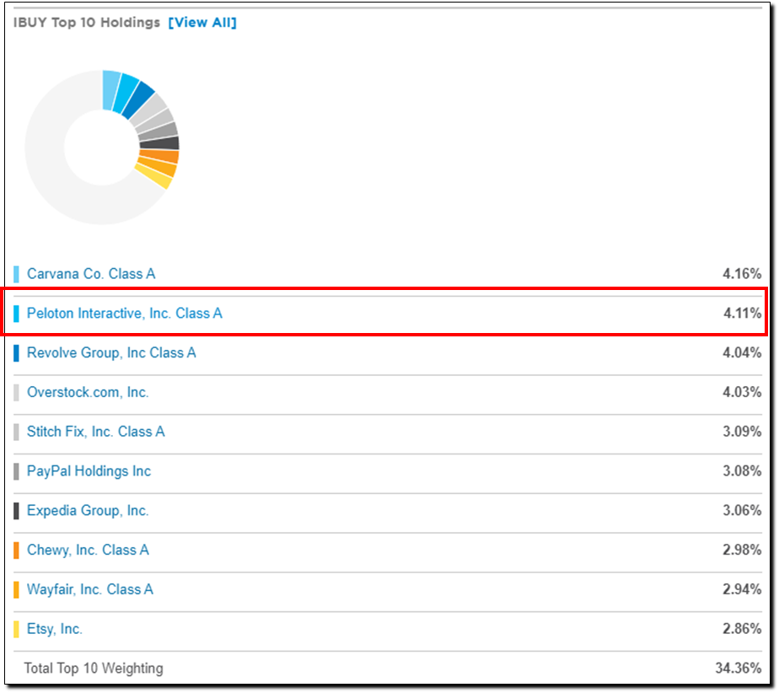Select the 4.16% Carvana weighting value
This screenshot has height=693, width=779.
point(742,274)
